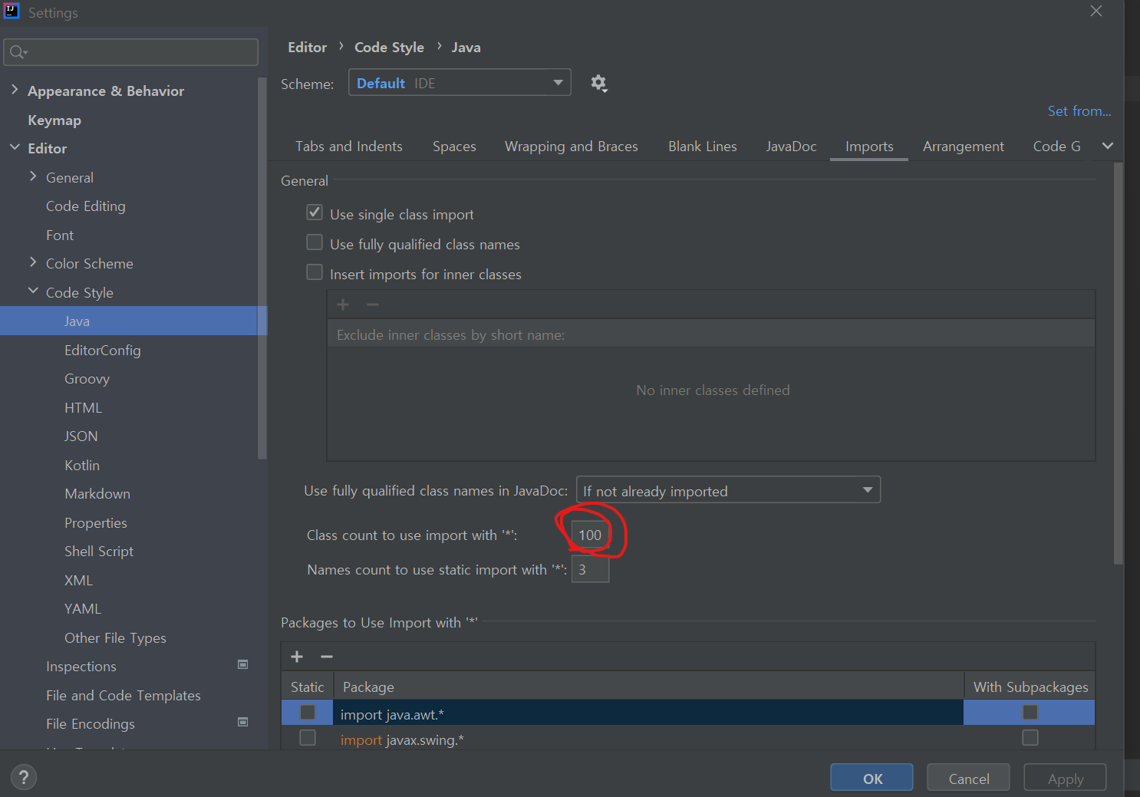Select Keymap in the settings tree
Image resolution: width=1140 pixels, height=797 pixels.
[54, 120]
